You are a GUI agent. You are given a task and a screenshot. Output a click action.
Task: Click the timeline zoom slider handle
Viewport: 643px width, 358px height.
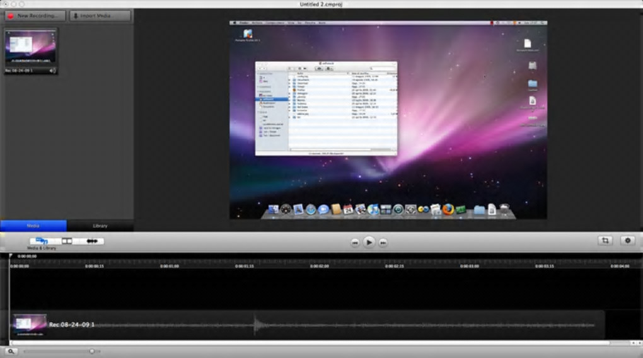point(91,351)
